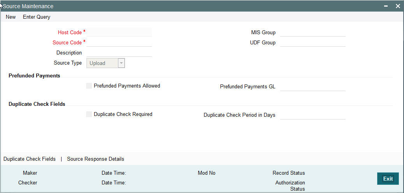The height and width of the screenshot is (193, 404).
Task: Click the Record Status label
Action: coord(289,173)
